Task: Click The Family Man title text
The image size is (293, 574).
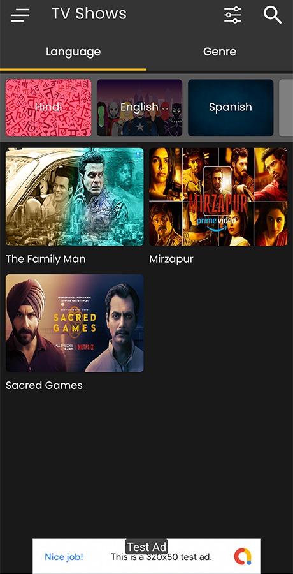Action: 46,259
